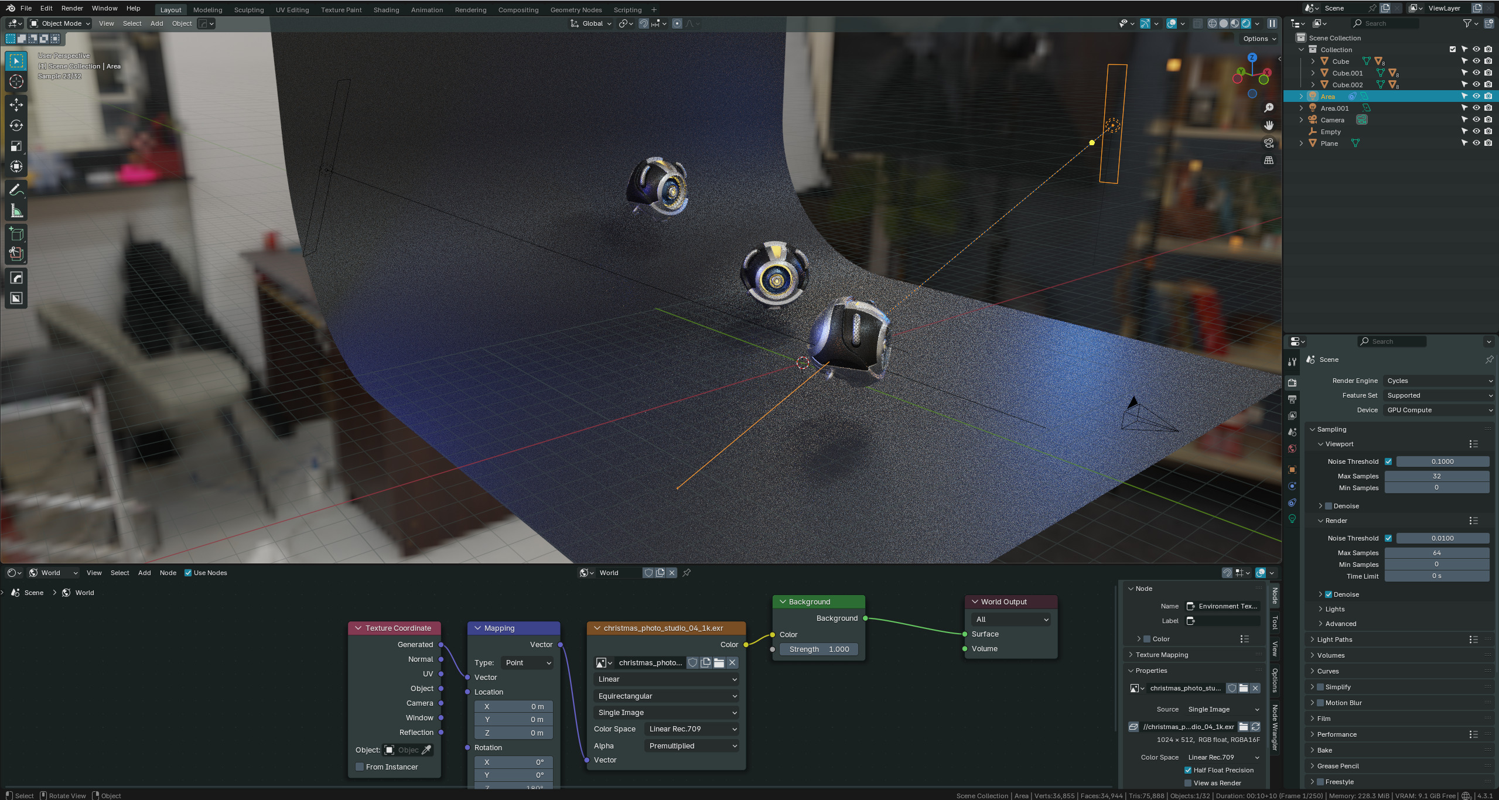1499x800 pixels.
Task: Toggle From Instancer checkbox
Action: (360, 767)
